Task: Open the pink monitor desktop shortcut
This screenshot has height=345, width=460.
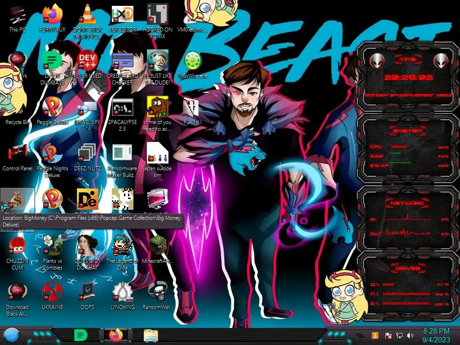Action: [157, 199]
